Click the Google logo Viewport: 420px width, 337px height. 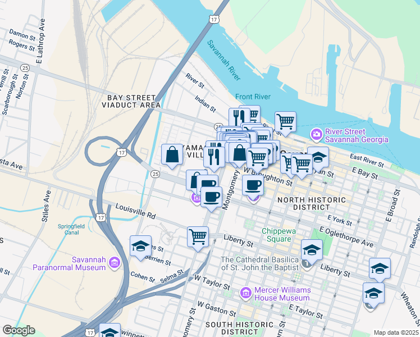19,330
